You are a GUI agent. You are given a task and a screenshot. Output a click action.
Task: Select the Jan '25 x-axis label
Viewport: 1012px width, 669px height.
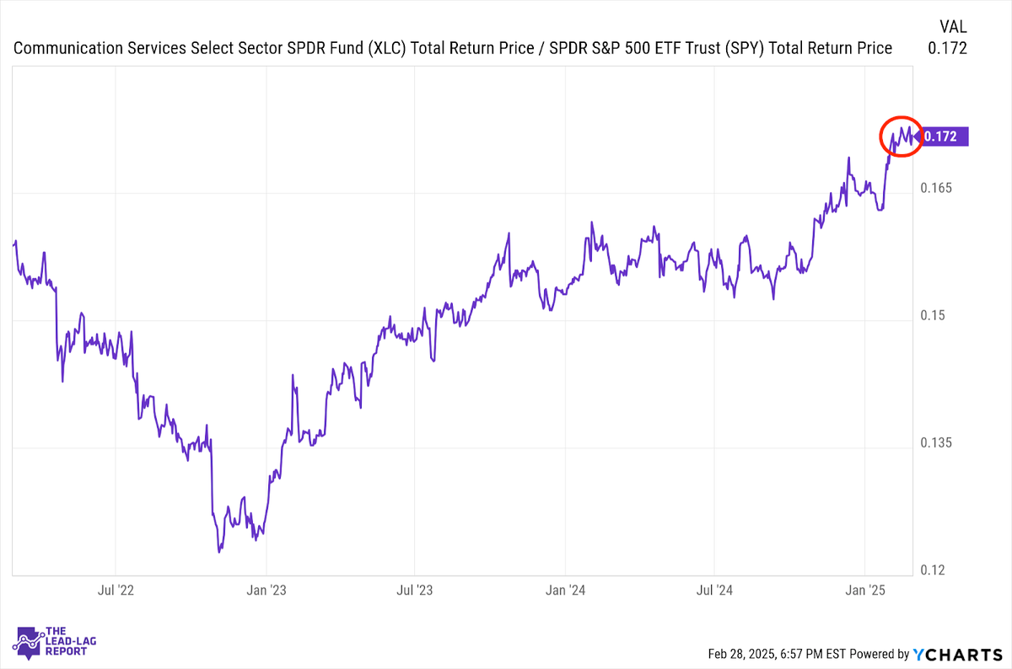click(x=865, y=590)
